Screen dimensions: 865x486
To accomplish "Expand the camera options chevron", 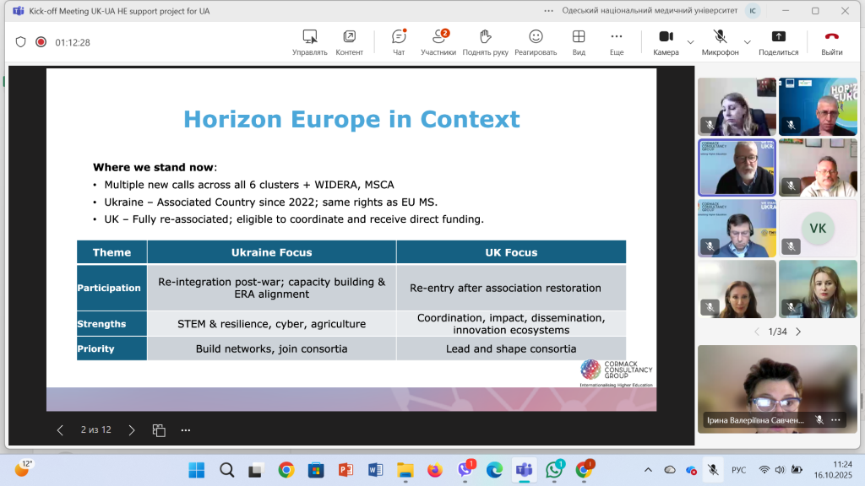I will click(690, 42).
